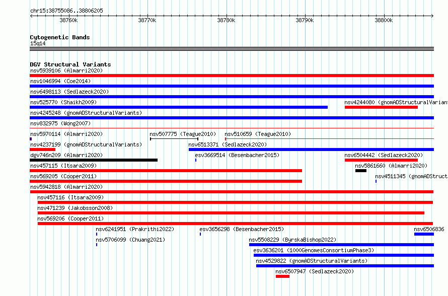Click the 38800k ruler position label
Viewport: 448px width, 296px height.
[x=384, y=20]
